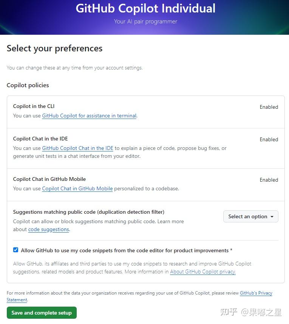
Task: Open the "Select an option" dropdown
Action: (x=250, y=216)
